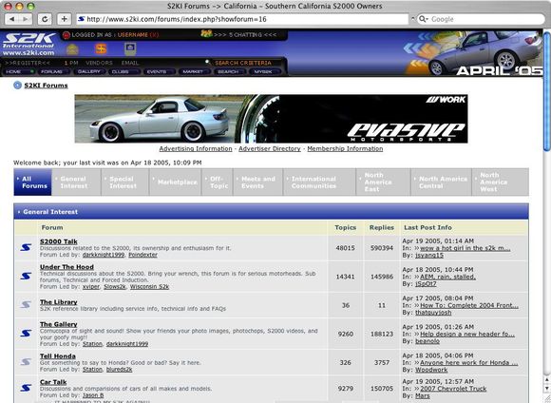
Task: Open The Gallery forum link
Action: coord(58,324)
